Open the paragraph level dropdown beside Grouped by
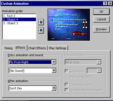The height and width of the screenshot is (101, 113). [99, 70]
